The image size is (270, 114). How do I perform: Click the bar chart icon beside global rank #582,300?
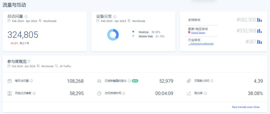pos(259,20)
